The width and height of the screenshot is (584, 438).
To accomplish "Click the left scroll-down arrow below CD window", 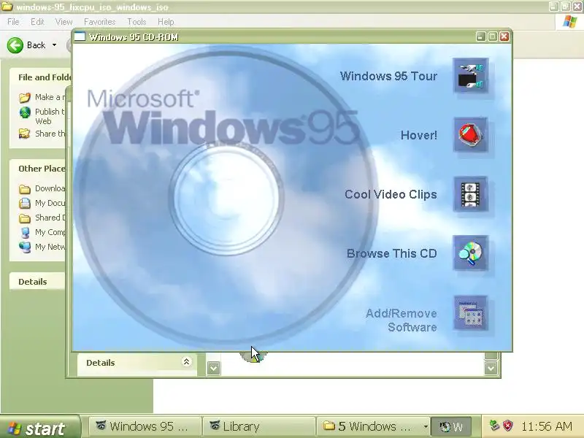I will (213, 369).
